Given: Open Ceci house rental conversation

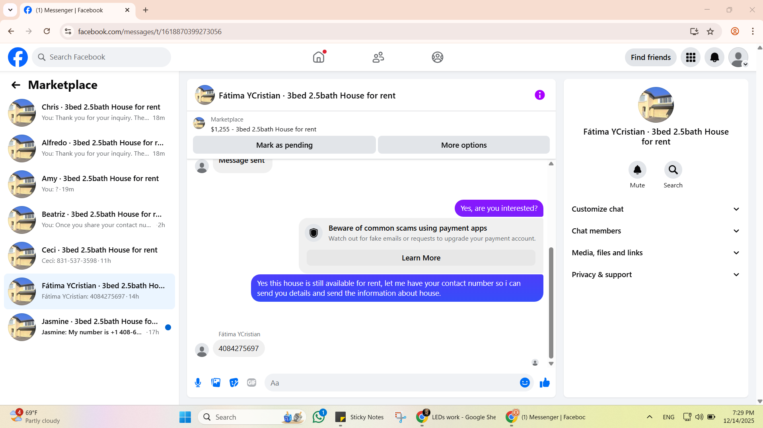Looking at the screenshot, I should pos(90,256).
